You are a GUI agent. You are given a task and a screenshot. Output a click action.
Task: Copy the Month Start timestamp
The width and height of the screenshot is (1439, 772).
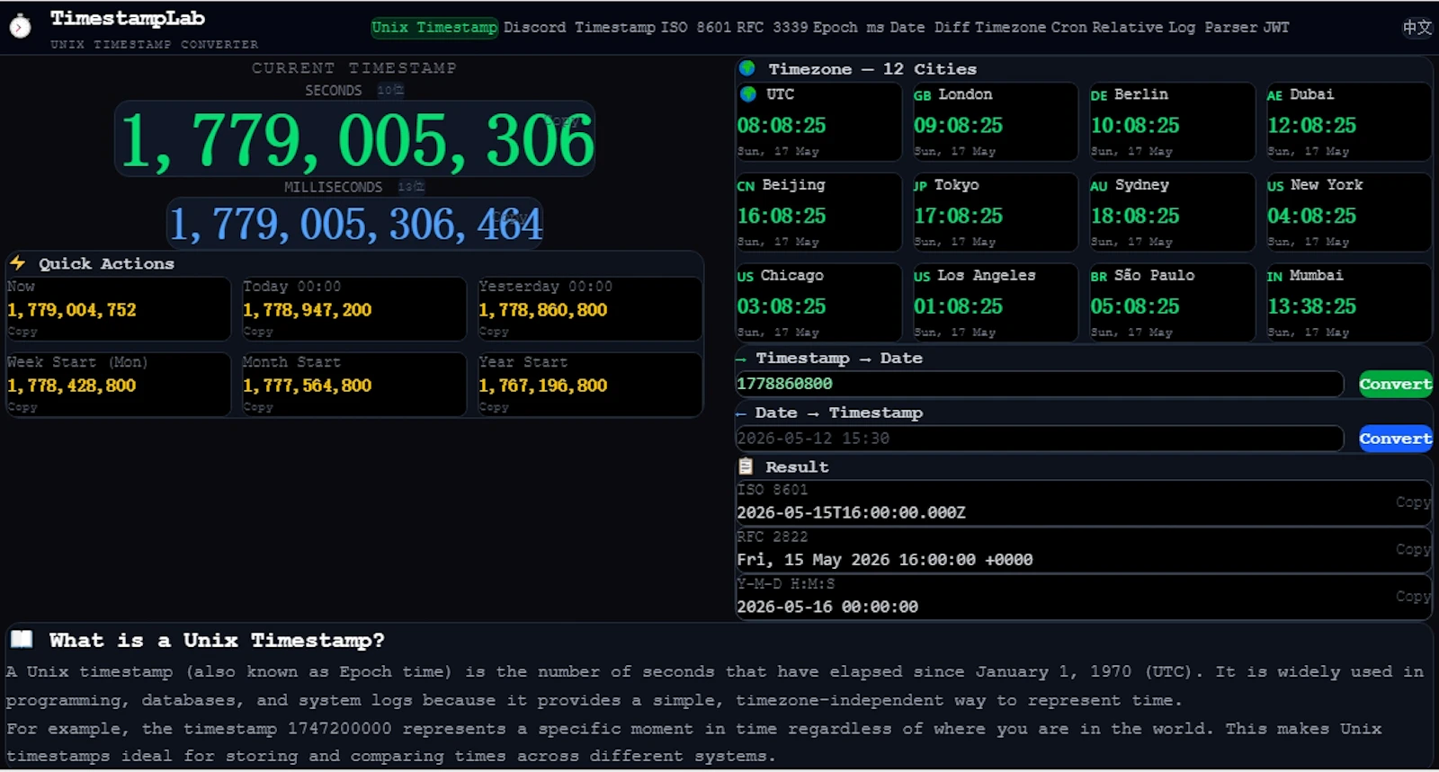coord(258,407)
